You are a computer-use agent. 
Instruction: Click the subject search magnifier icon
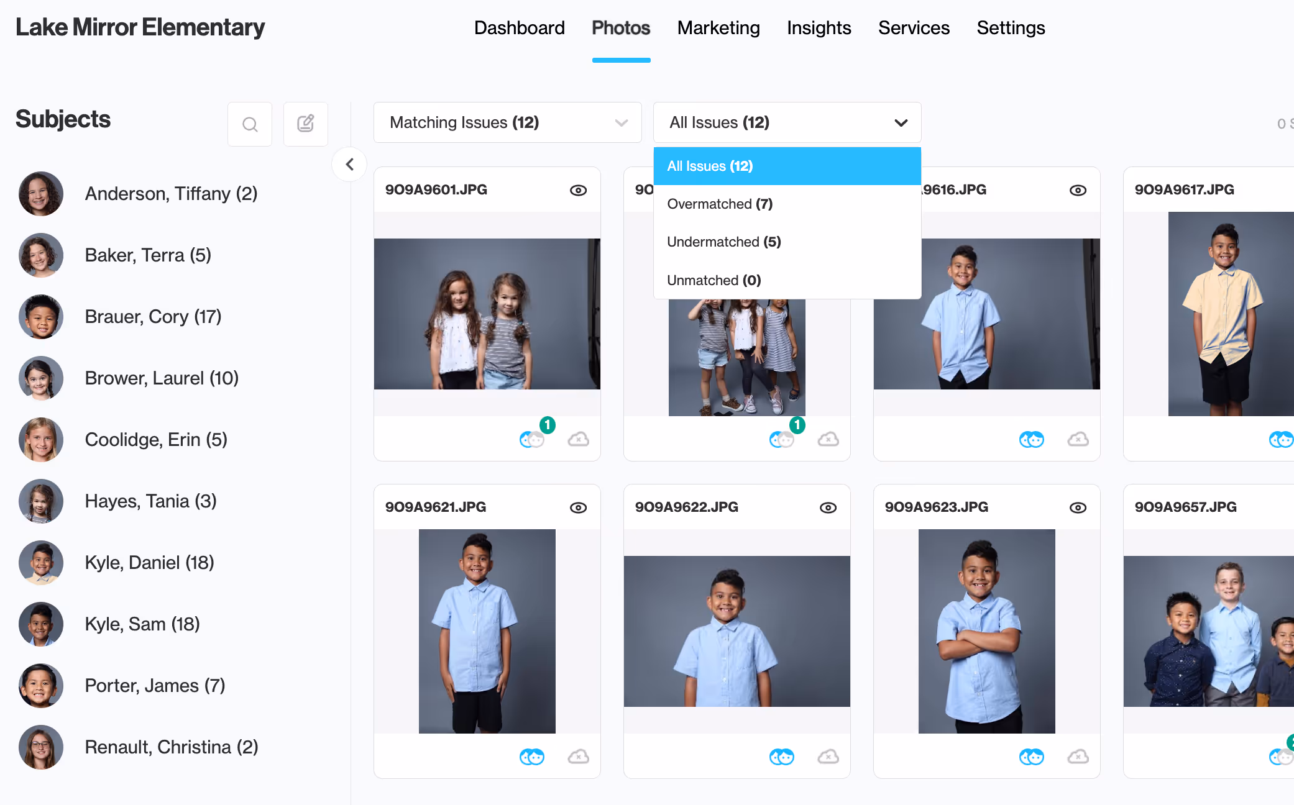(250, 124)
